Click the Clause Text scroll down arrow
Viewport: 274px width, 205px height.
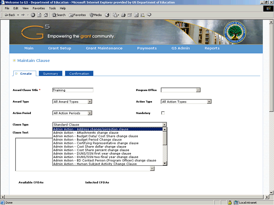(x=152, y=169)
